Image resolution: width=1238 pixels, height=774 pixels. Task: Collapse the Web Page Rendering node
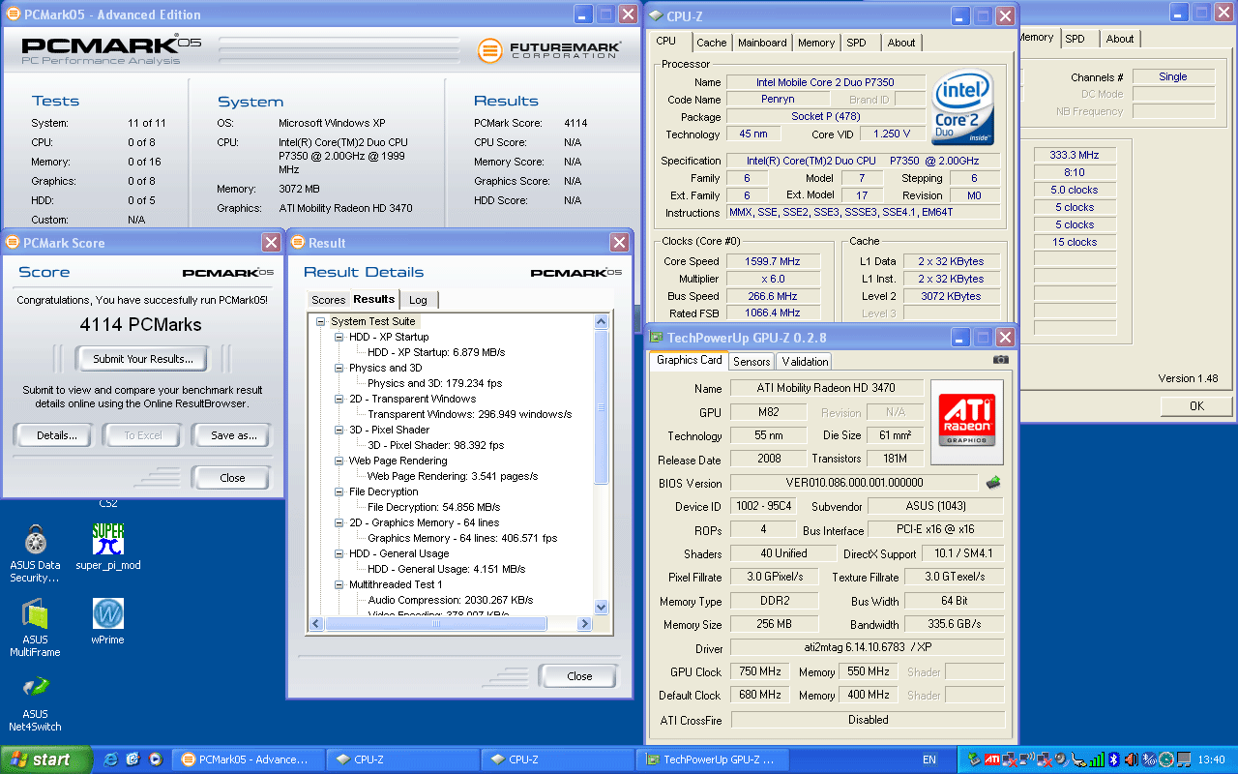[x=339, y=461]
